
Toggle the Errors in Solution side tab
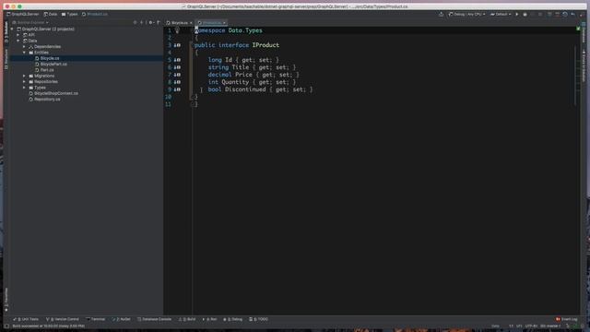coord(584,65)
